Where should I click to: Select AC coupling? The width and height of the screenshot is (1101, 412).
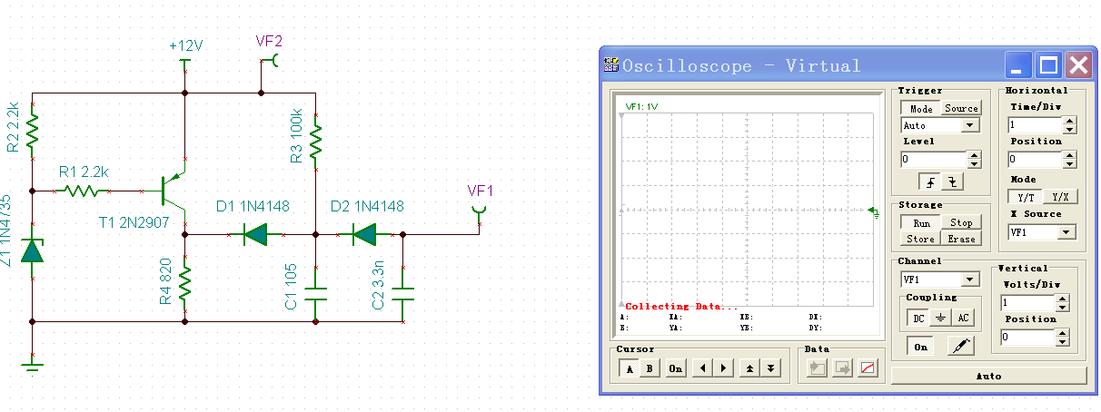963,318
